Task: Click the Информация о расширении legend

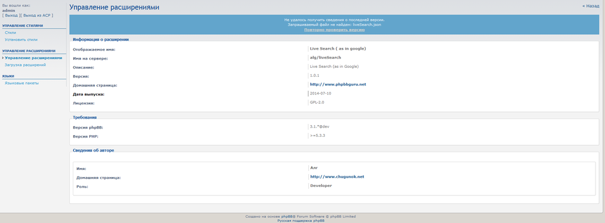Action: 100,40
